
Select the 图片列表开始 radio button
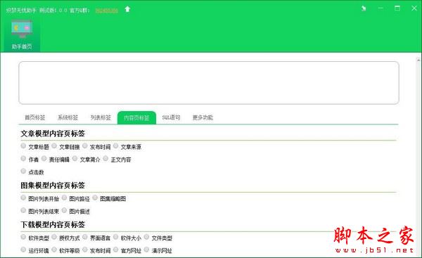click(x=23, y=198)
